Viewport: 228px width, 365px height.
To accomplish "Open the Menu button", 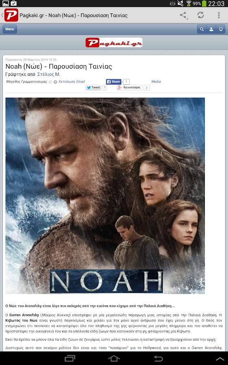I will coord(10,29).
